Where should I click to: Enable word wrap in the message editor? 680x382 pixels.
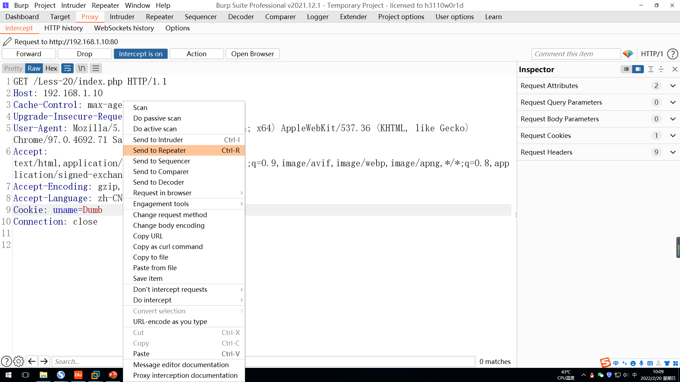pyautogui.click(x=67, y=68)
